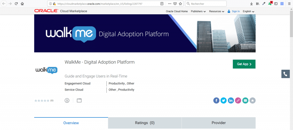Open the Library icon

[x=258, y=3]
